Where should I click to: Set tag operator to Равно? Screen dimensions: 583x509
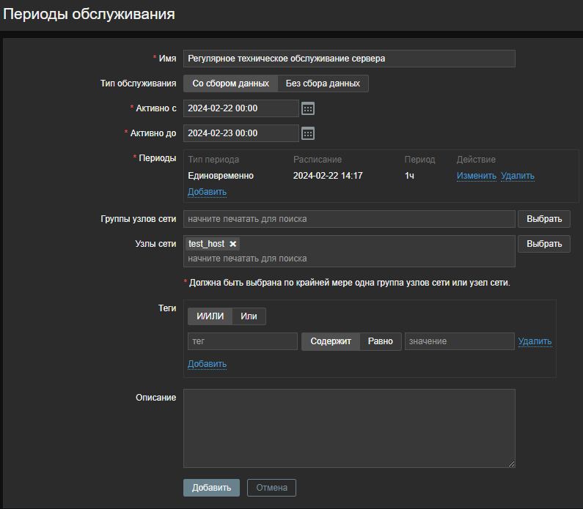tap(380, 341)
